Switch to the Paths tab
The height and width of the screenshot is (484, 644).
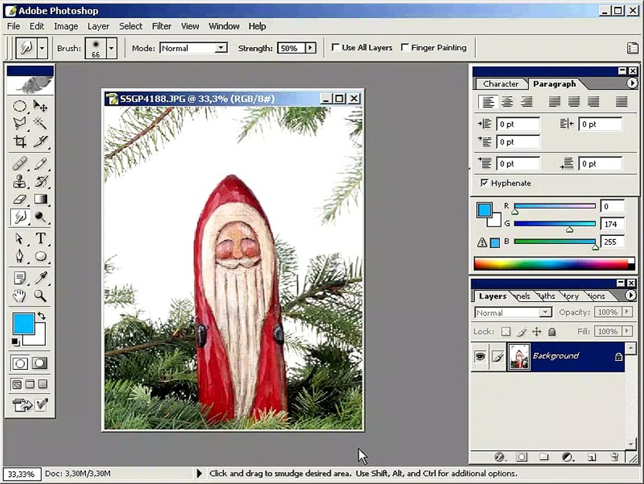[x=546, y=296]
